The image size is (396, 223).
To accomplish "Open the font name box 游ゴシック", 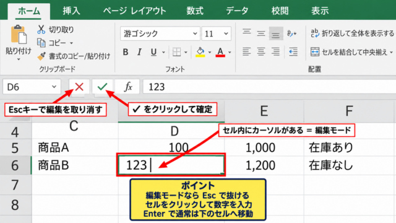I will click(160, 33).
